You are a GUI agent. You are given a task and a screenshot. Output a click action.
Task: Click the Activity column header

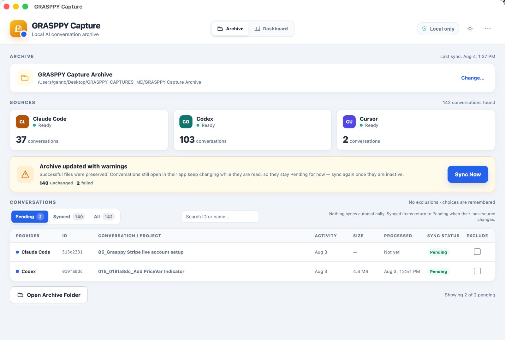pyautogui.click(x=326, y=236)
